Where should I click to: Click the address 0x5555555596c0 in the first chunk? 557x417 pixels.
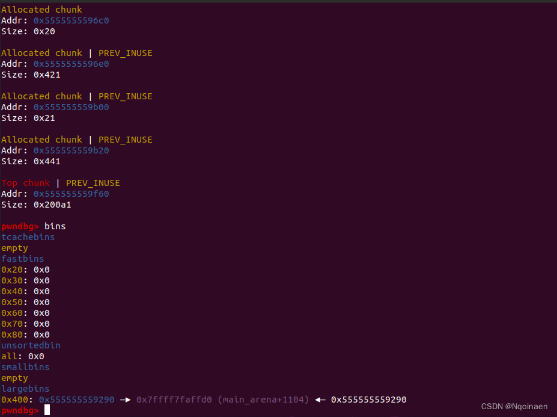[x=71, y=20]
